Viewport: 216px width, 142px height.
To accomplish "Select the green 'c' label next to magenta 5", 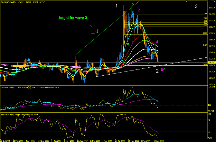I will click(x=164, y=69).
